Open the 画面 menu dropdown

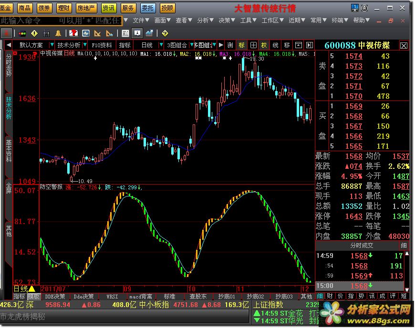(163, 20)
